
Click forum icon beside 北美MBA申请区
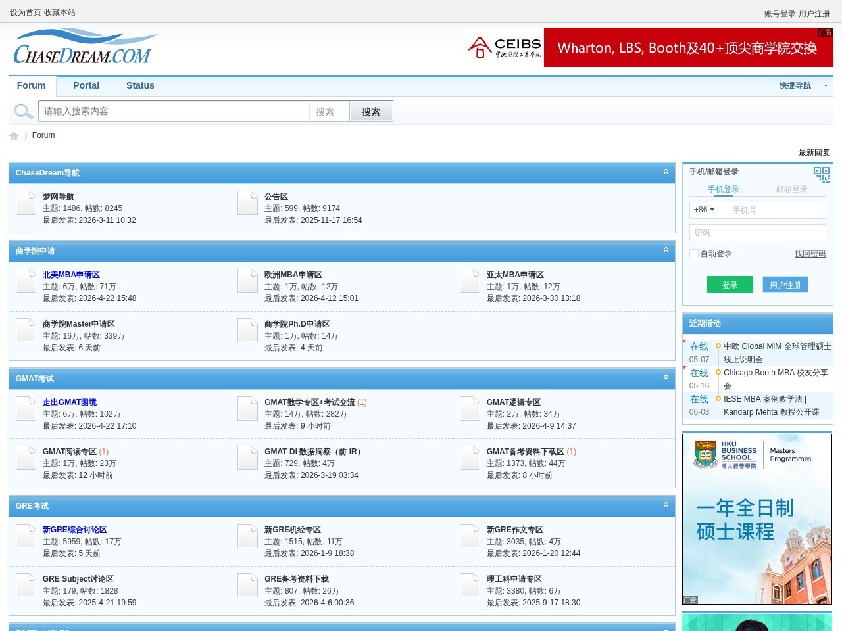coord(26,281)
